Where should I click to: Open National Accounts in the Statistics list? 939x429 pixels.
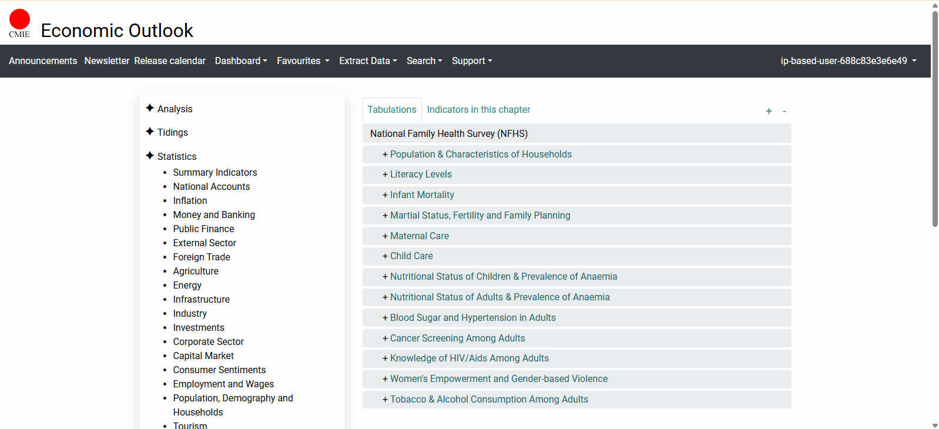[212, 187]
